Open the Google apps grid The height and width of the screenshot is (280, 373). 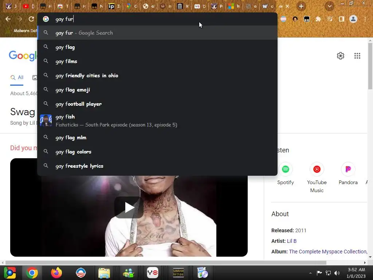(x=357, y=56)
